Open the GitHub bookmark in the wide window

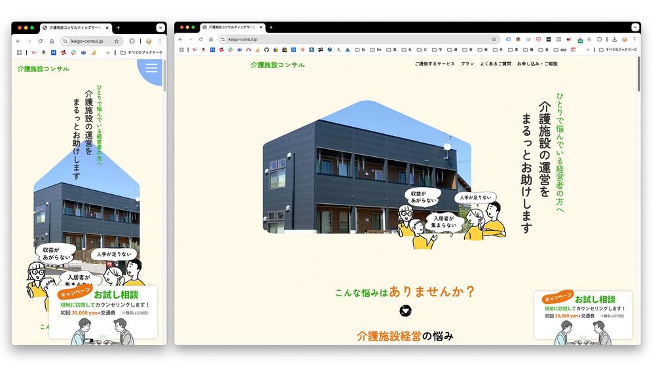tap(266, 50)
